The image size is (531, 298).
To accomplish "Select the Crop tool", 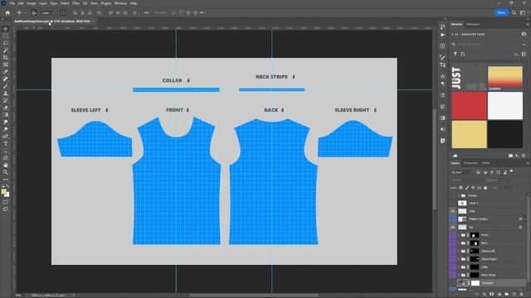I will pyautogui.click(x=6, y=57).
